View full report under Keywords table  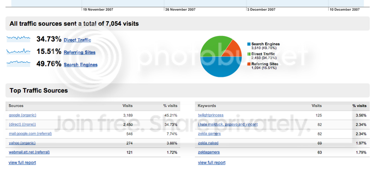click(x=212, y=163)
